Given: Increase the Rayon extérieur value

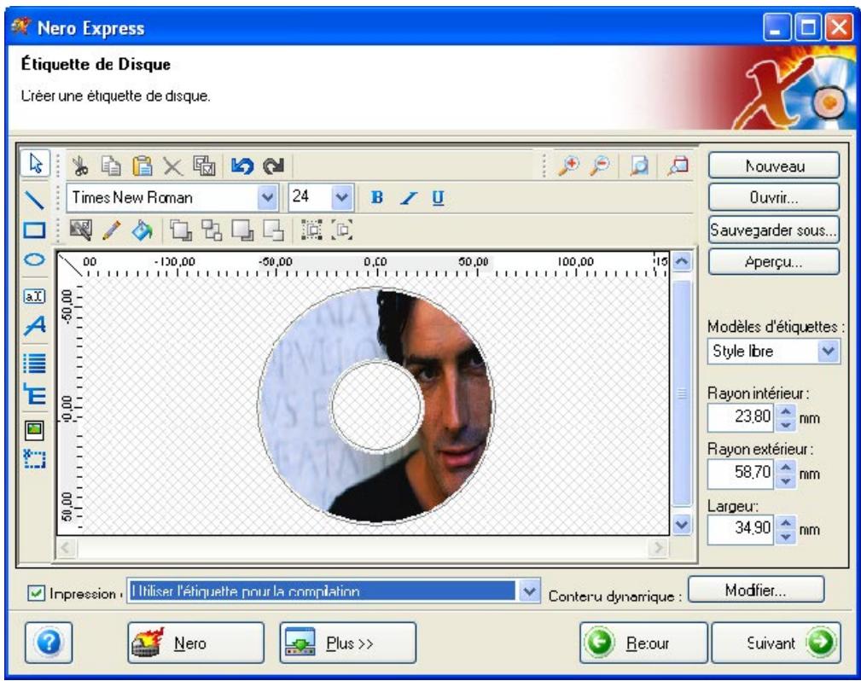Looking at the screenshot, I should tap(786, 468).
